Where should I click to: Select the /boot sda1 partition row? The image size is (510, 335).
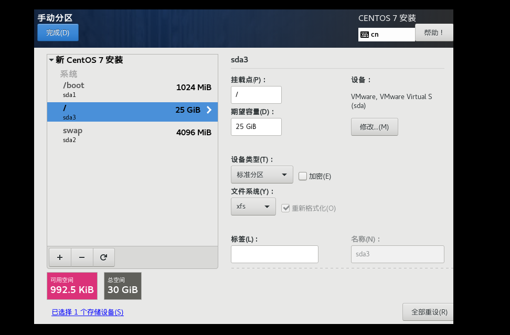click(132, 89)
